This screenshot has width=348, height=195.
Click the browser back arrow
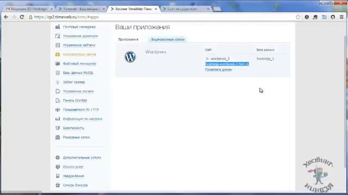tap(6, 17)
